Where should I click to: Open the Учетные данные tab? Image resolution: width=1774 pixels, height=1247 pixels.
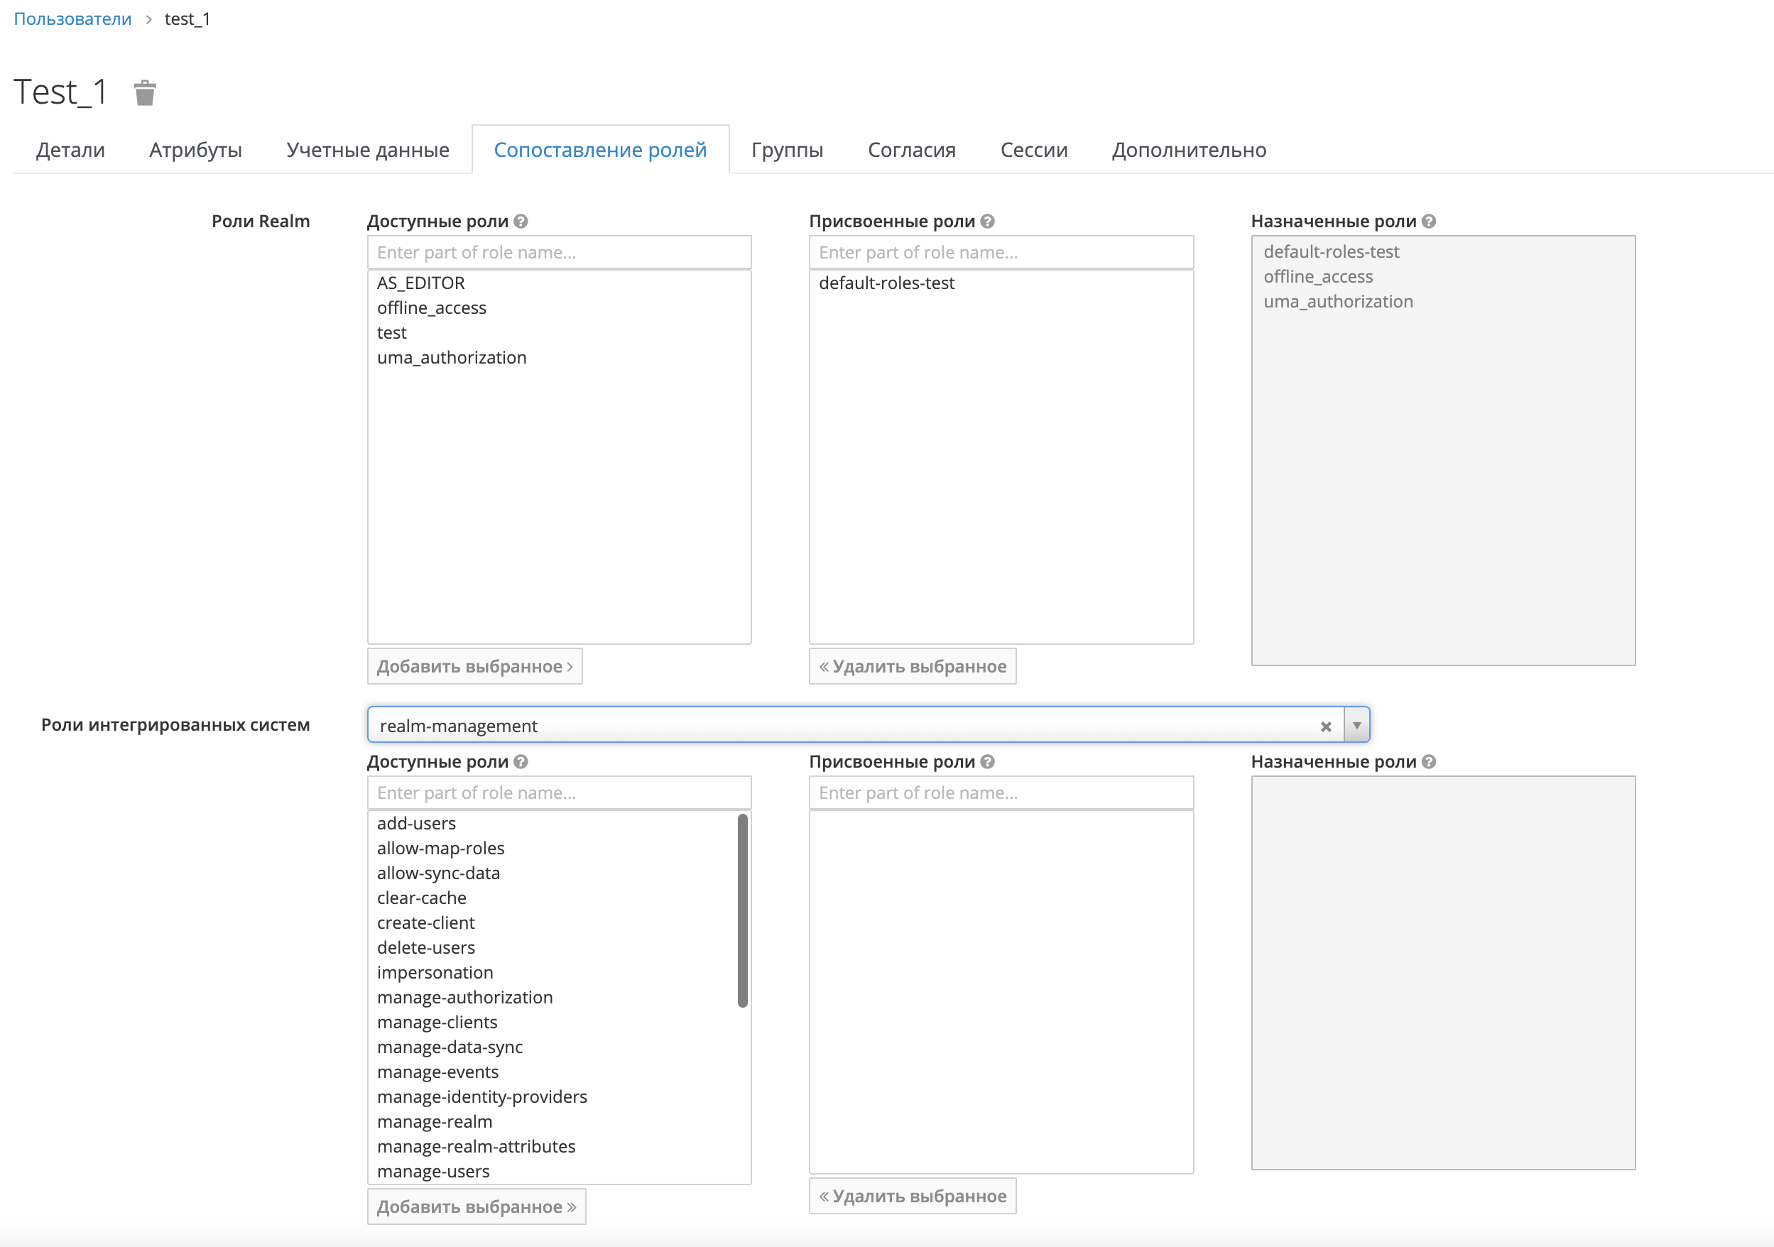click(x=368, y=150)
